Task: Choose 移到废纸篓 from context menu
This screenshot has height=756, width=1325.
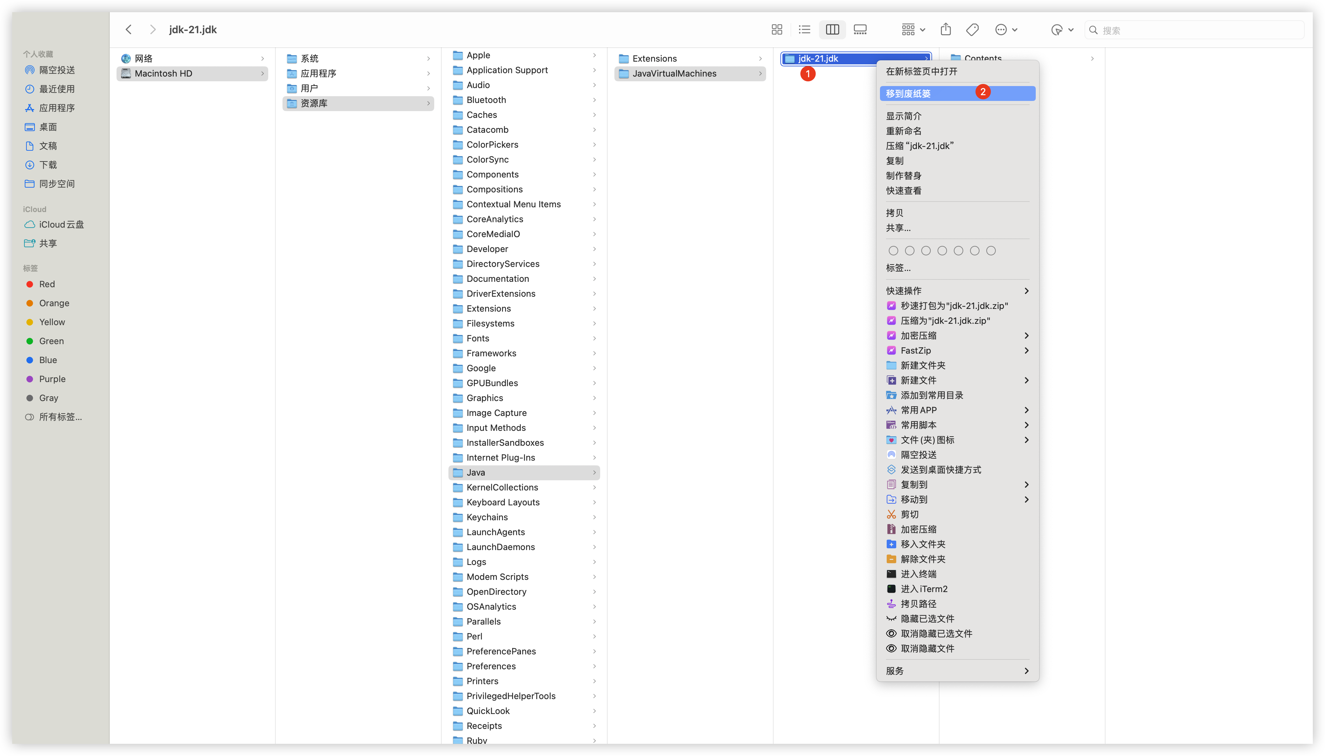Action: (909, 93)
